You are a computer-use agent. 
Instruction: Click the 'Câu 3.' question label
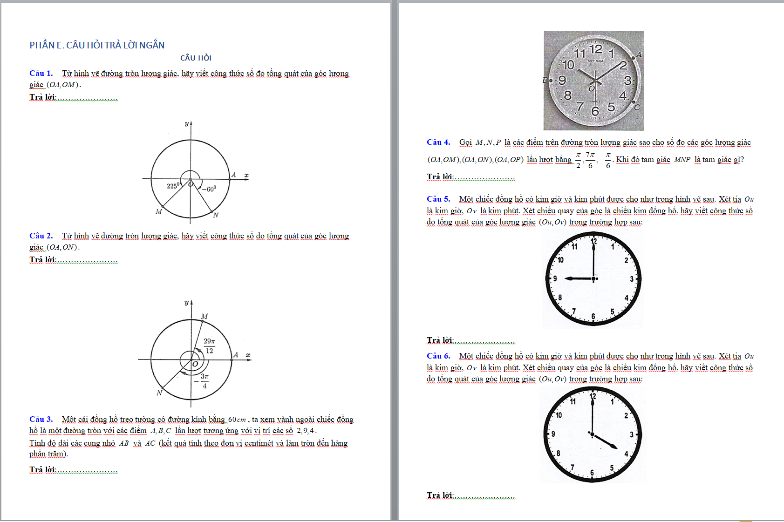point(41,419)
